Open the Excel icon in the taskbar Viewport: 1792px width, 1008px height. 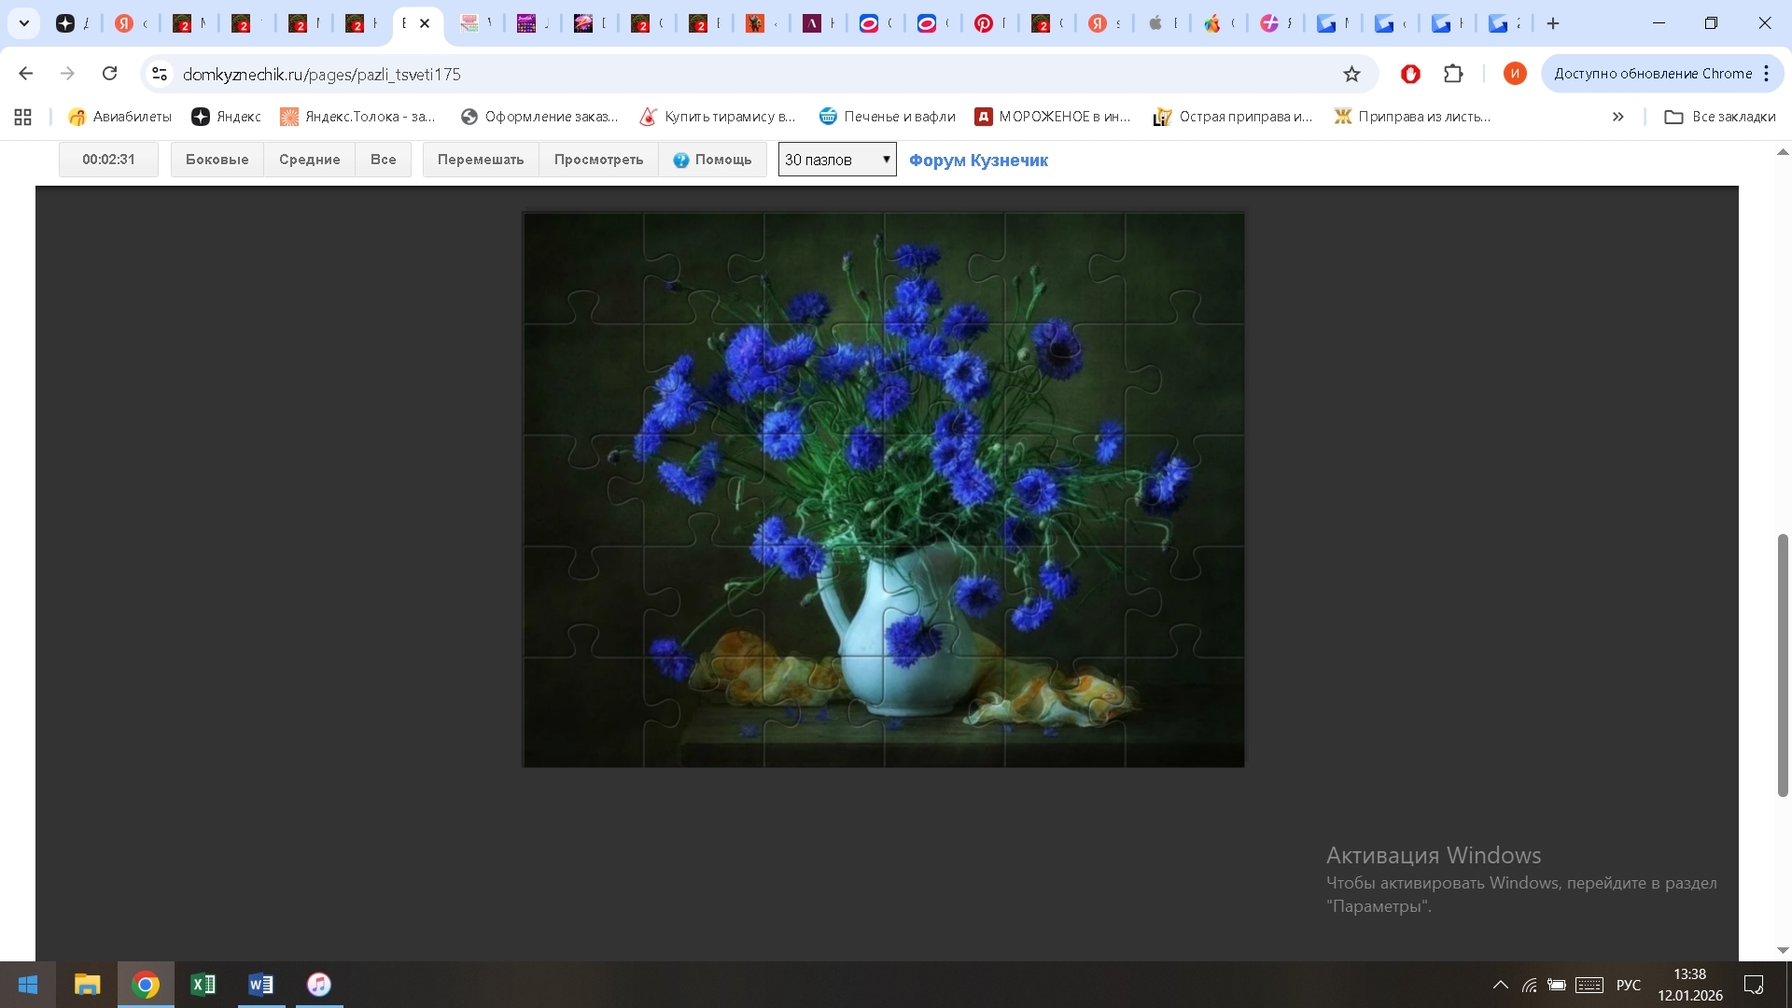coord(203,985)
